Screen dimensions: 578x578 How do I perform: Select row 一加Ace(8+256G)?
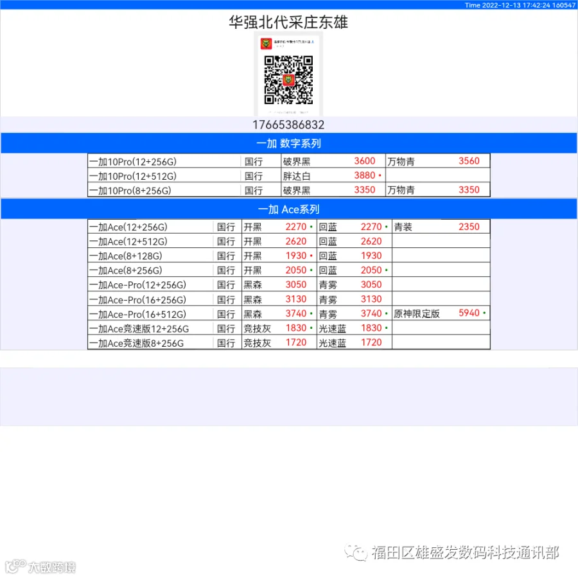[288, 270]
